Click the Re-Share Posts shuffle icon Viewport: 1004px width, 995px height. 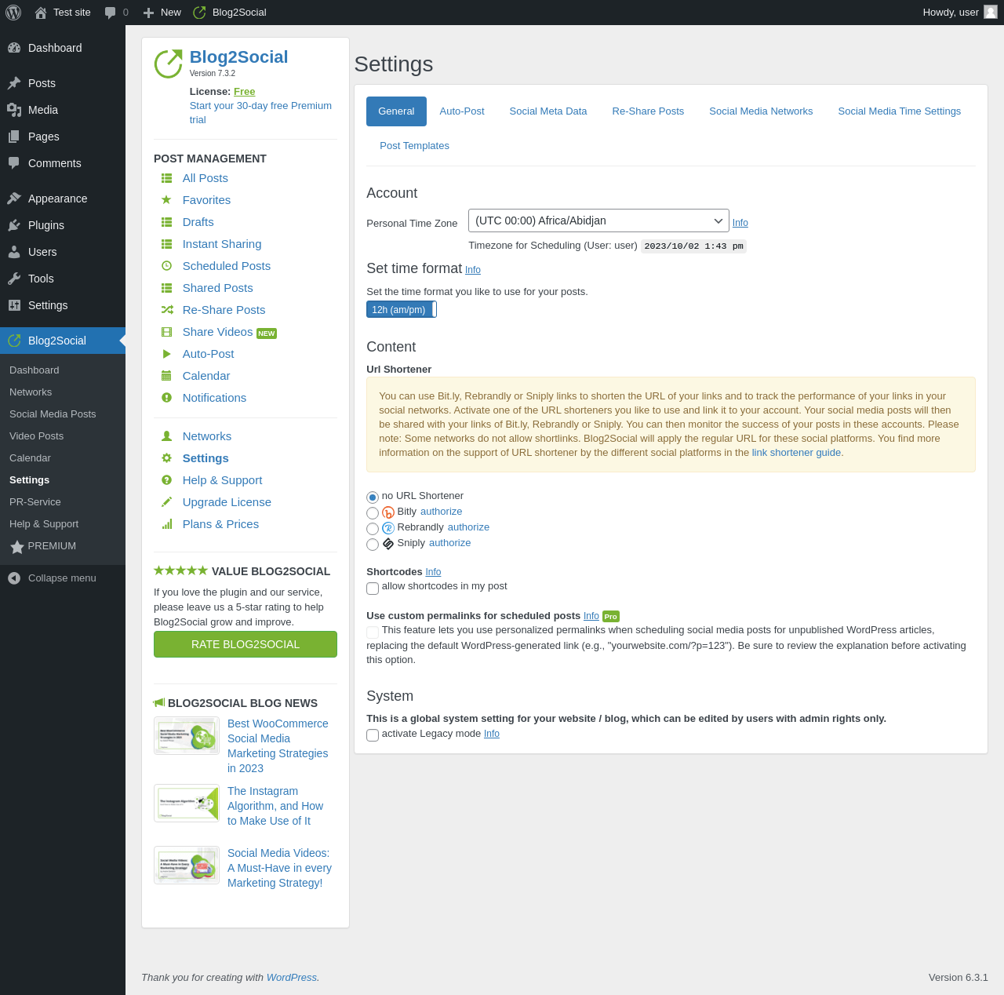(x=167, y=310)
